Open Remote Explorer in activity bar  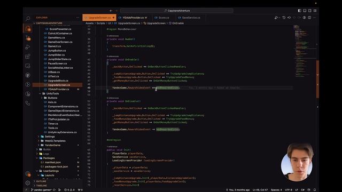click(28, 66)
